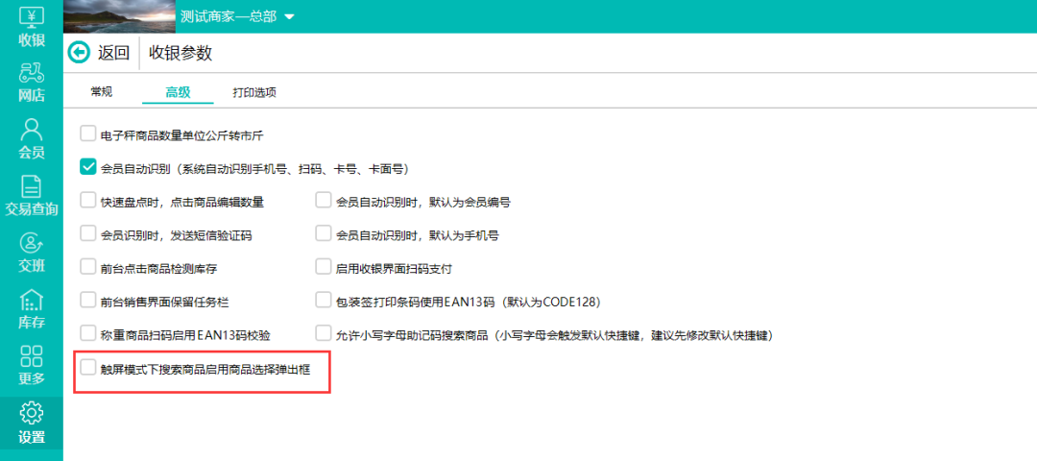Expand the 测试商家—总部 merchant dropdown
Viewport: 1037px width, 461px height.
click(290, 17)
